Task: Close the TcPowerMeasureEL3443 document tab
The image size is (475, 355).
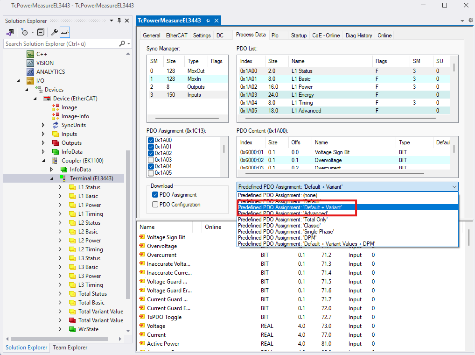Action: pos(217,21)
